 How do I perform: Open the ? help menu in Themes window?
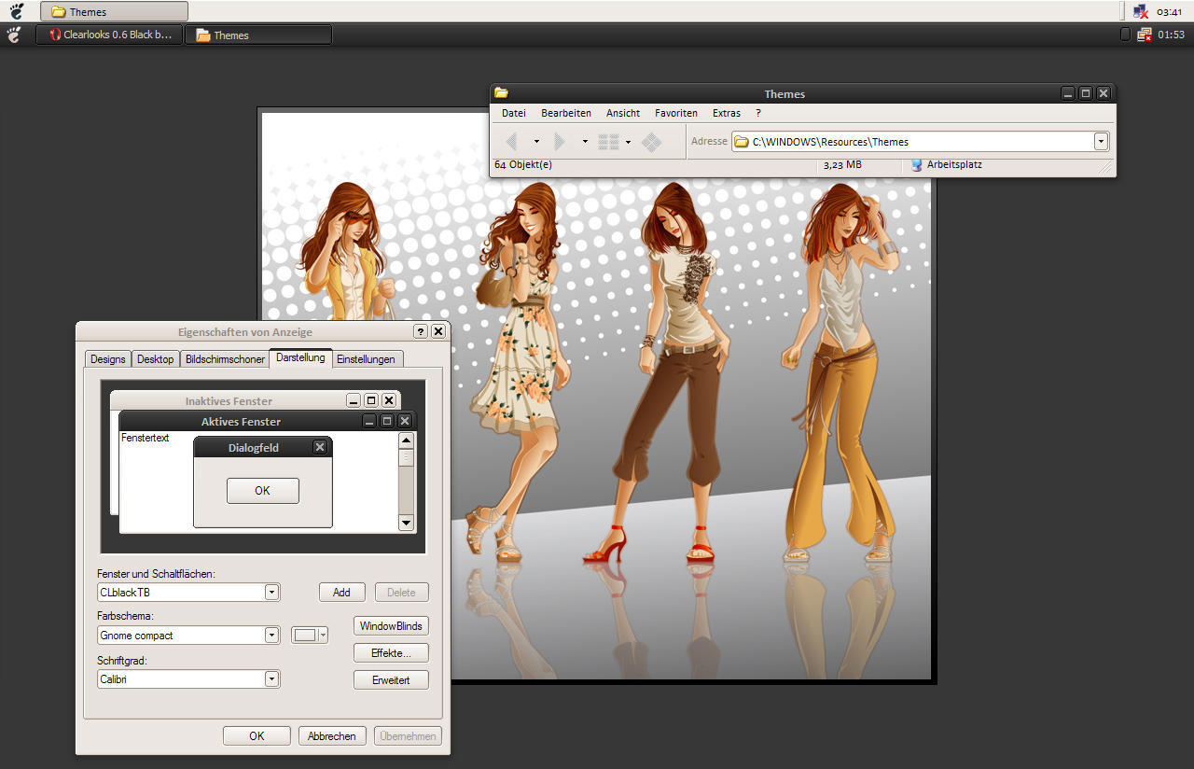click(758, 113)
